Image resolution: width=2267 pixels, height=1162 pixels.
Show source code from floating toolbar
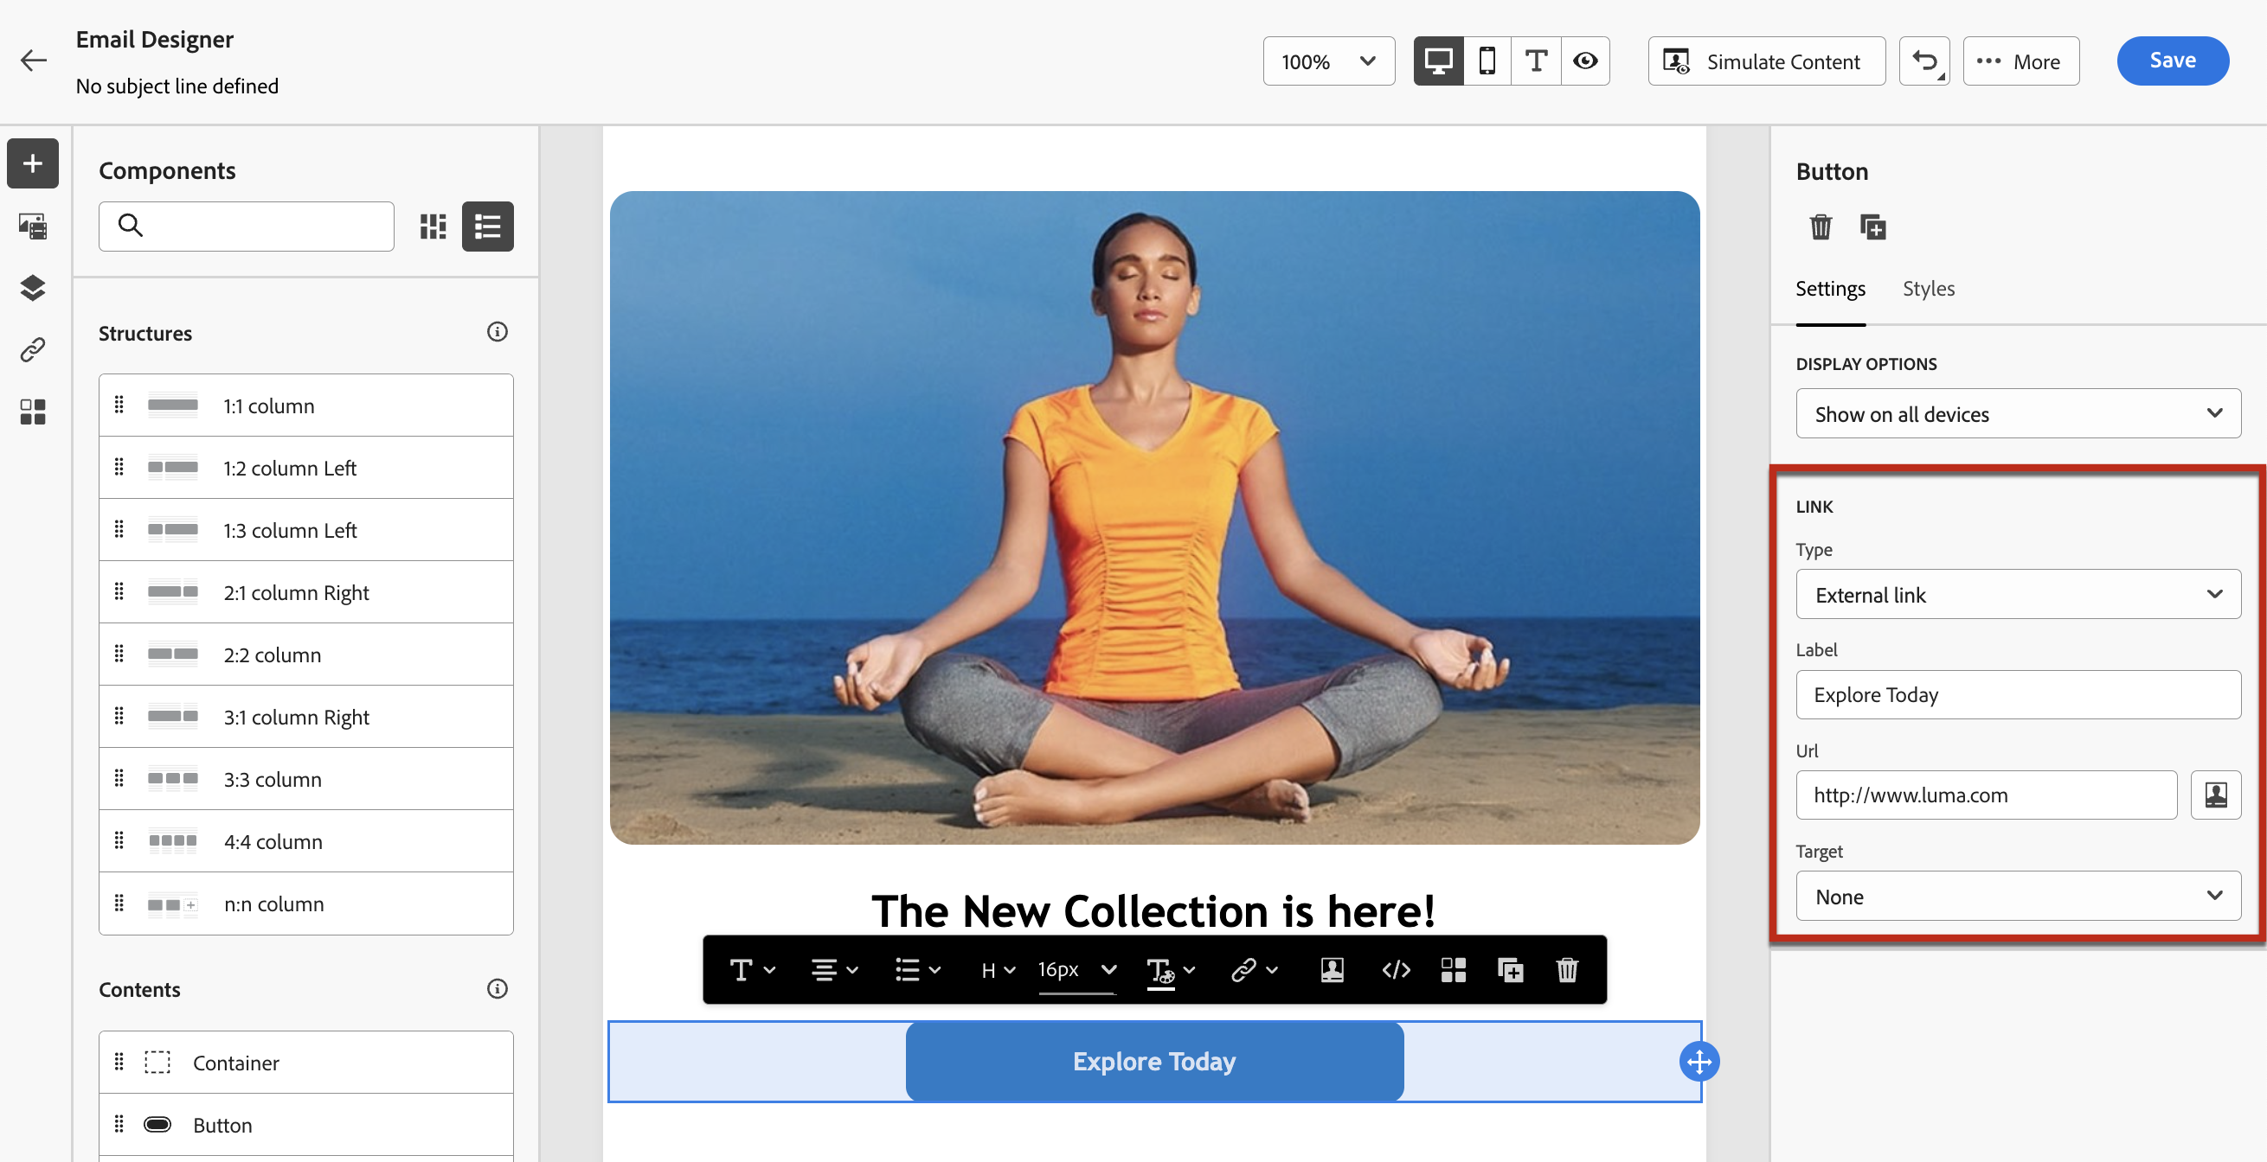point(1396,969)
